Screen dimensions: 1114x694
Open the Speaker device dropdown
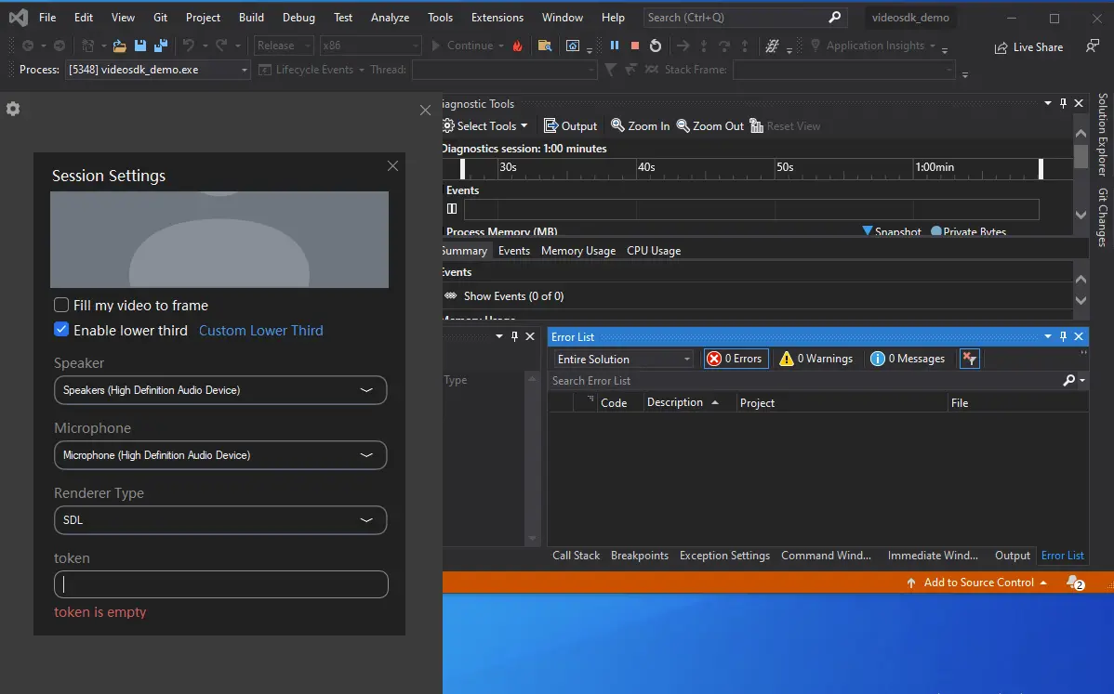(x=219, y=390)
